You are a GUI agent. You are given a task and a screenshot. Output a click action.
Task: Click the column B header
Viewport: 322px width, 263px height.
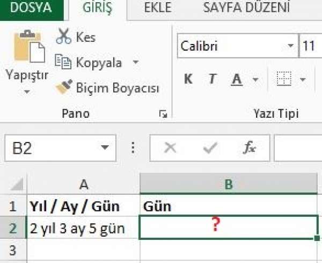229,184
